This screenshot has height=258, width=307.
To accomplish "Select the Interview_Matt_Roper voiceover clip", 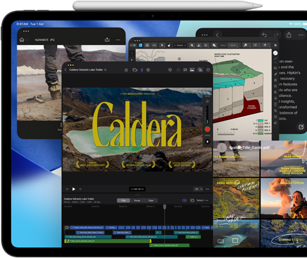I will coord(90,232).
